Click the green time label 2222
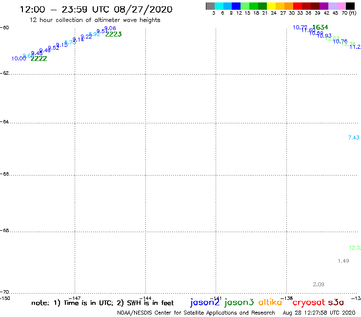This screenshot has height=317, width=361. [39, 59]
